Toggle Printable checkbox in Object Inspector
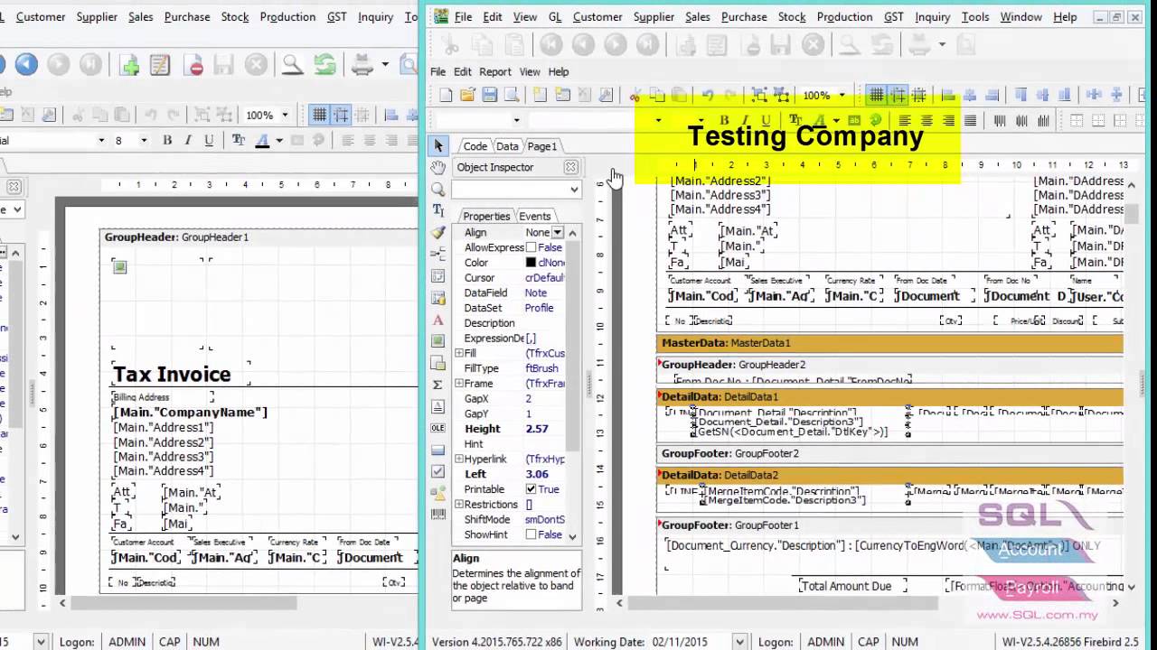This screenshot has height=650, width=1157. pyautogui.click(x=531, y=489)
